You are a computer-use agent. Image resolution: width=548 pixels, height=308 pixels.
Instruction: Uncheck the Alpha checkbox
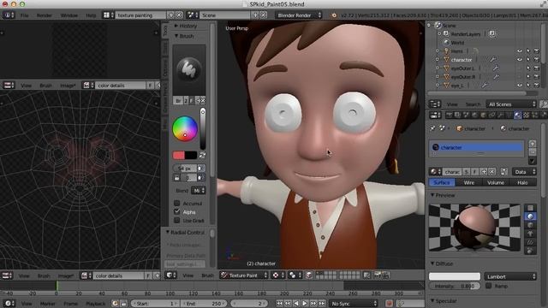tap(177, 211)
